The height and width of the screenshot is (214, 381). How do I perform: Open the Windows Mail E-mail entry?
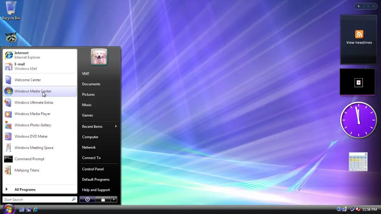pos(40,66)
